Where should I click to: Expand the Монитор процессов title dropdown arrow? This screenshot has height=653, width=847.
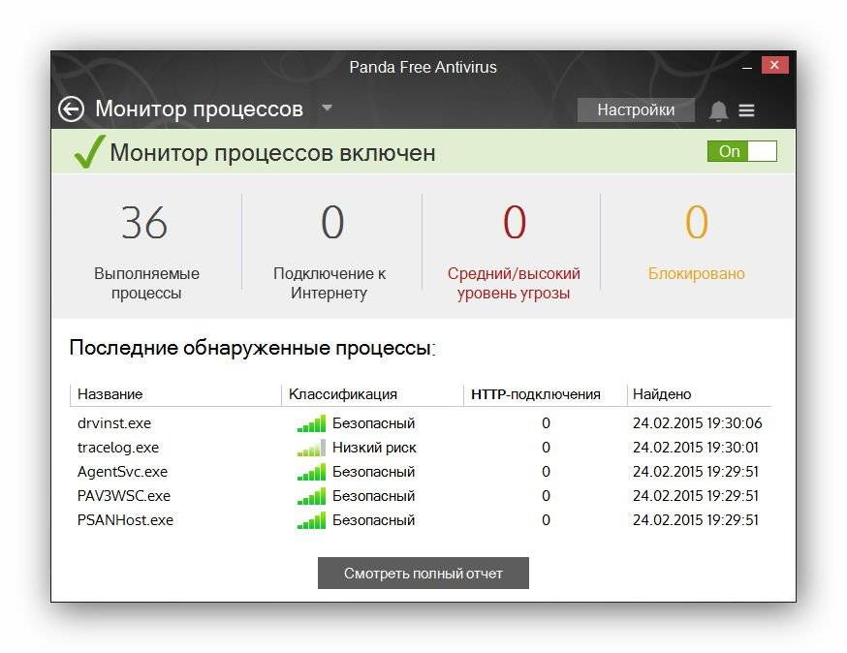tap(327, 108)
